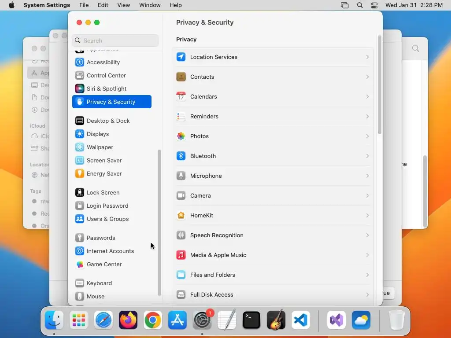Click the HomeKit icon in Privacy list
This screenshot has width=451, height=338.
point(181,215)
